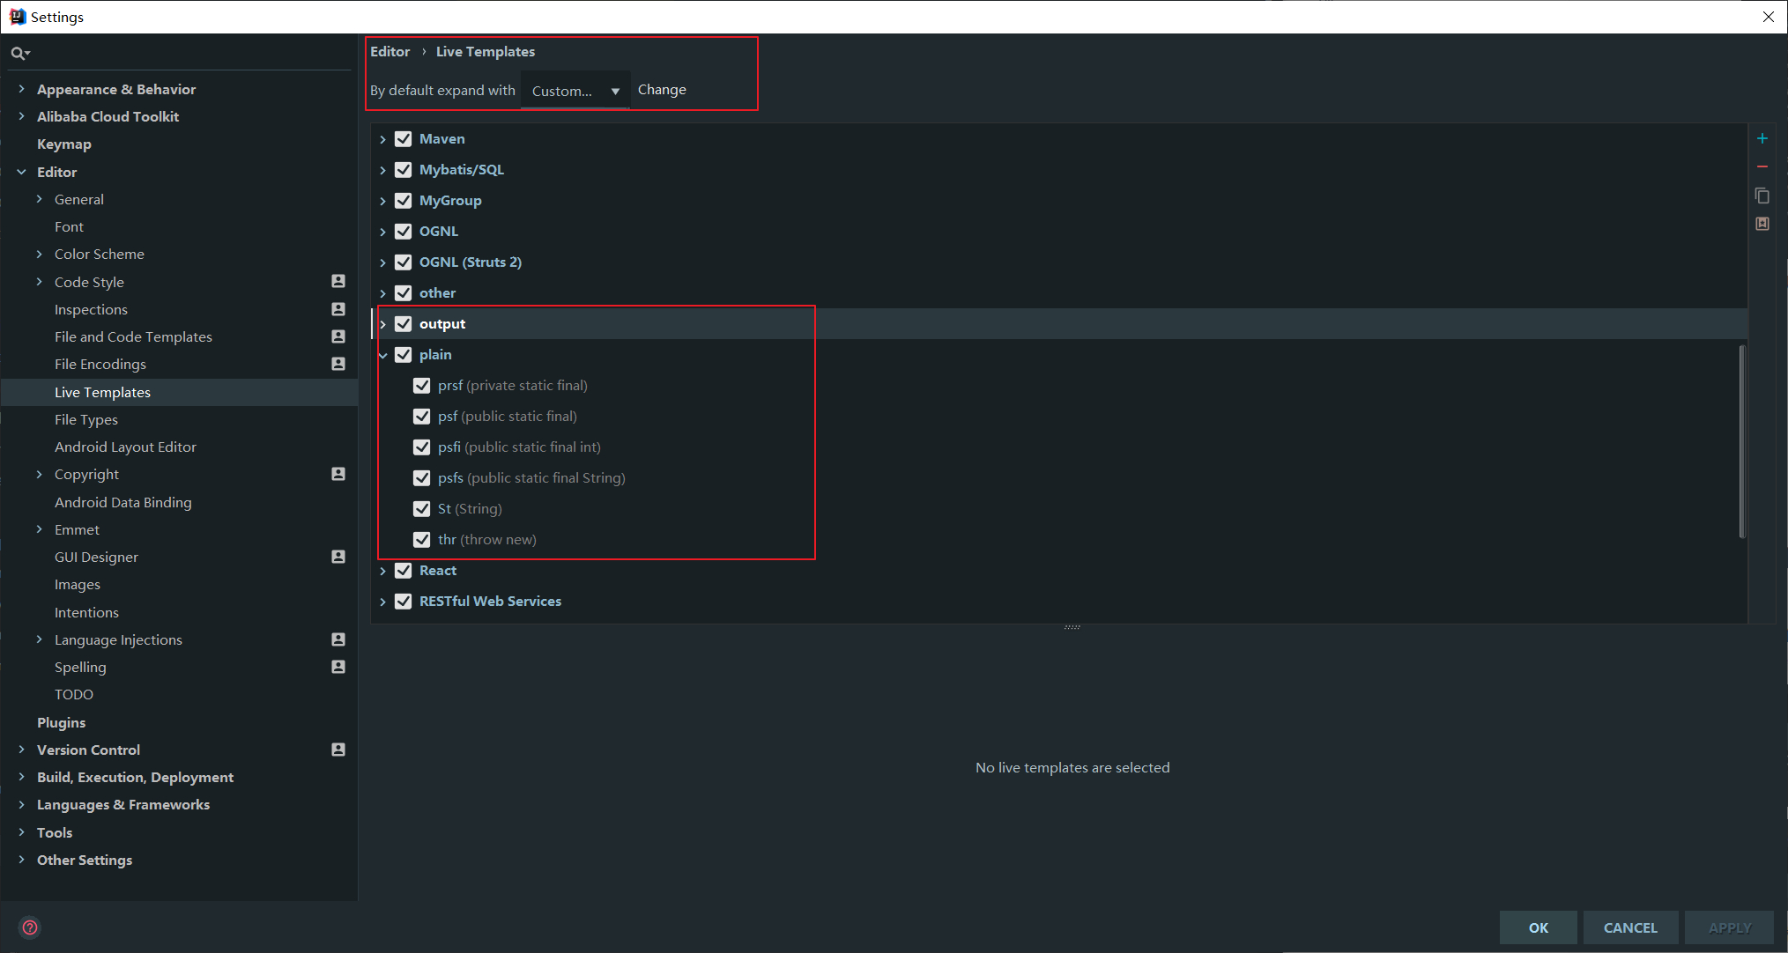Viewport: 1788px width, 953px height.
Task: Collapse the plain template group
Action: click(382, 355)
